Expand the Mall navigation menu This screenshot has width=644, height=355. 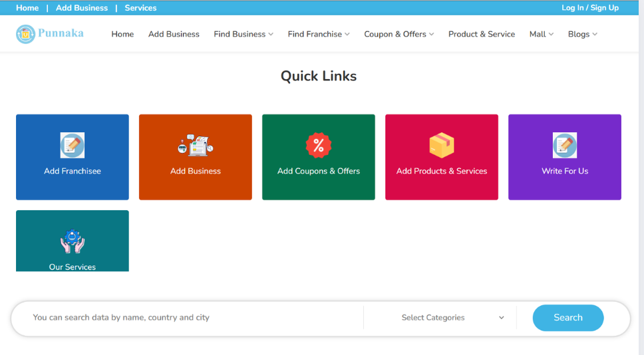point(541,34)
